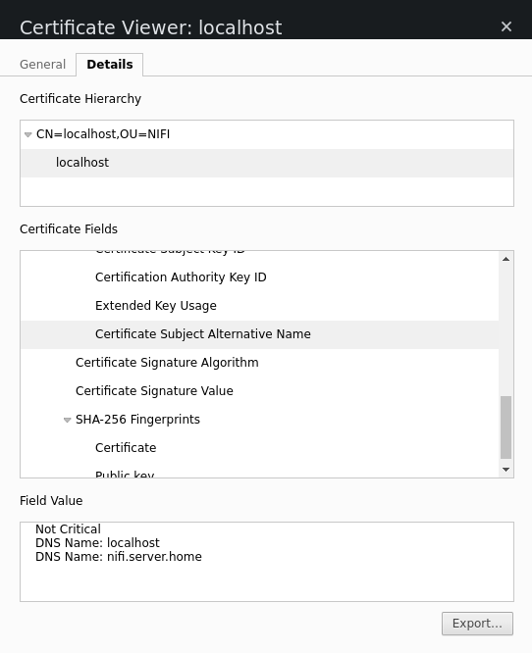The width and height of the screenshot is (532, 653).
Task: Collapse the SHA-256 Fingerprints section
Action: 67,420
